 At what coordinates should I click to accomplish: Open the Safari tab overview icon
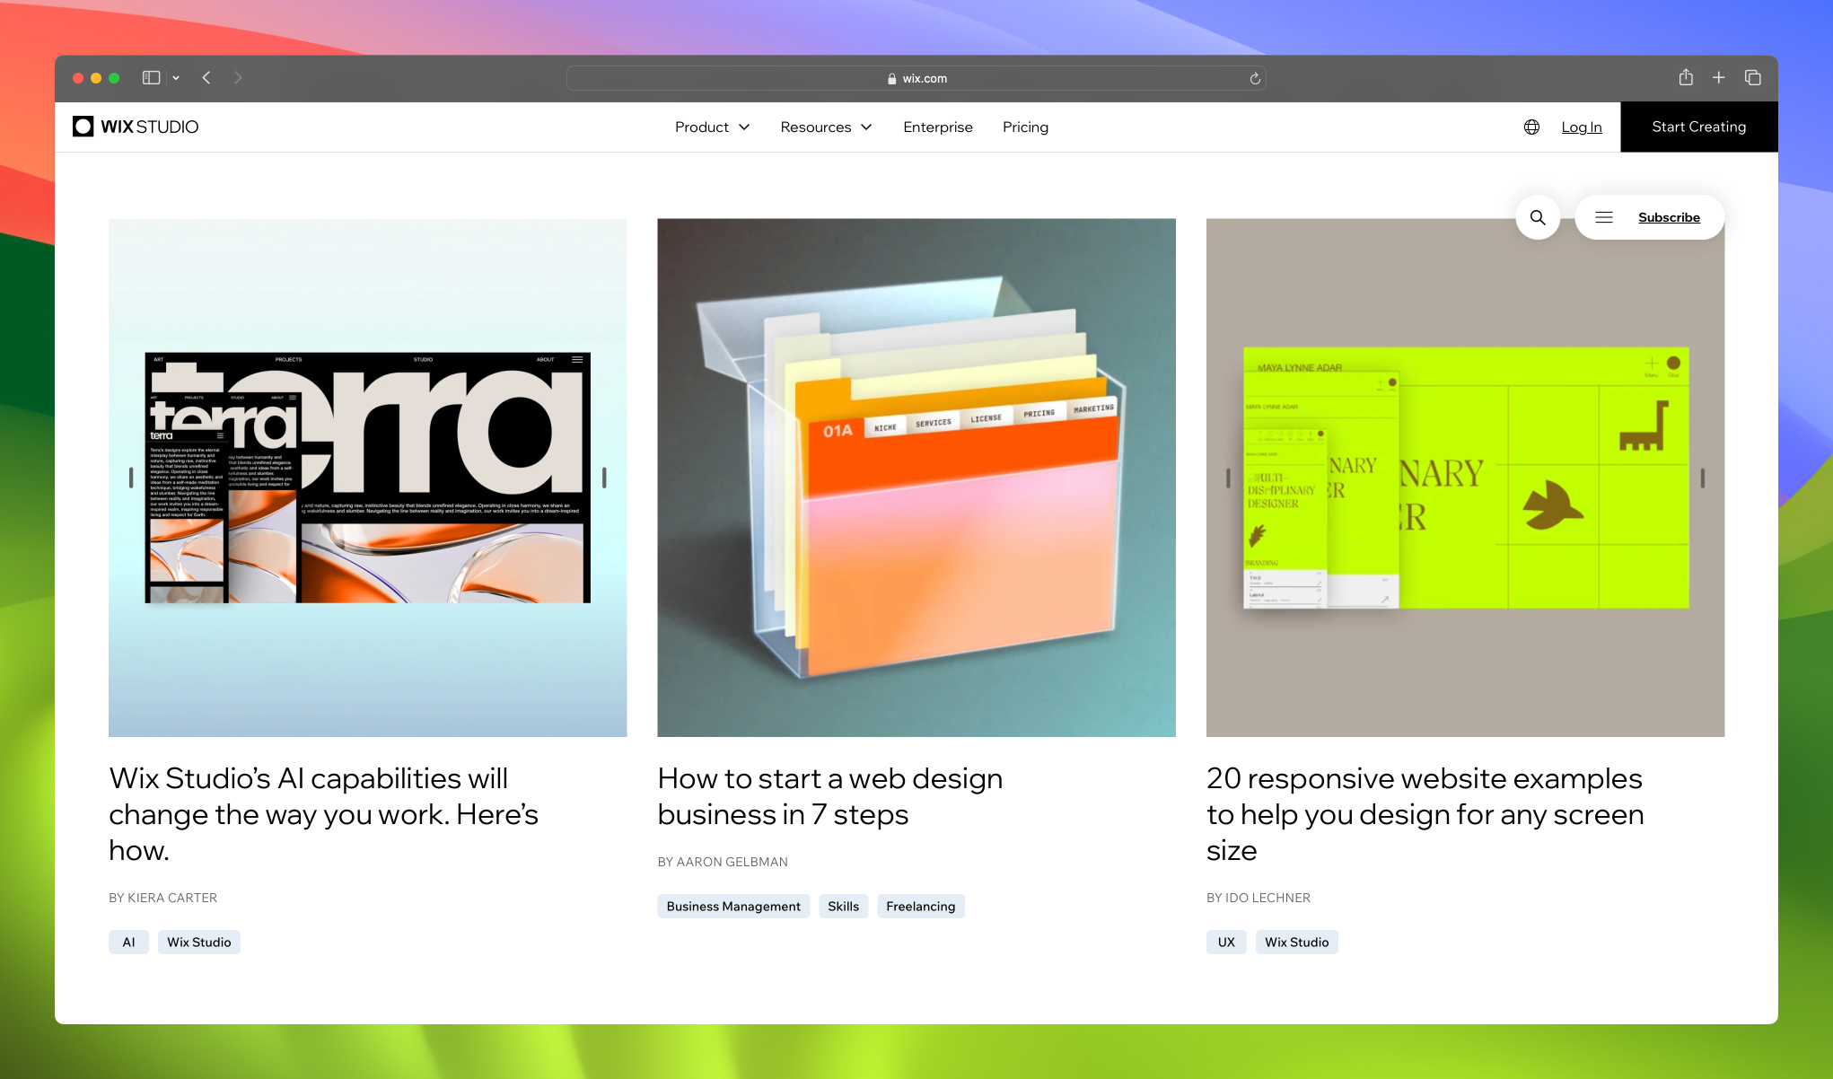click(1752, 78)
